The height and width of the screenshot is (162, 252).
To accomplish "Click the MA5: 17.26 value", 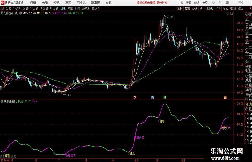I will click(x=29, y=13).
